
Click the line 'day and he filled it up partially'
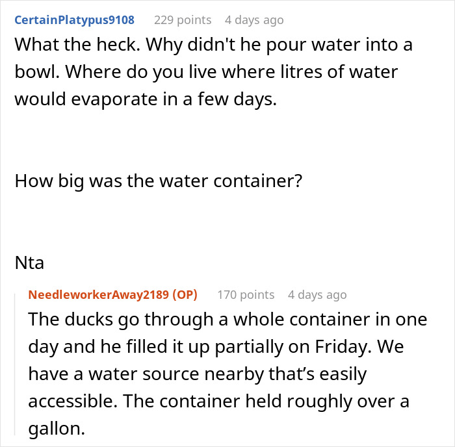click(215, 347)
